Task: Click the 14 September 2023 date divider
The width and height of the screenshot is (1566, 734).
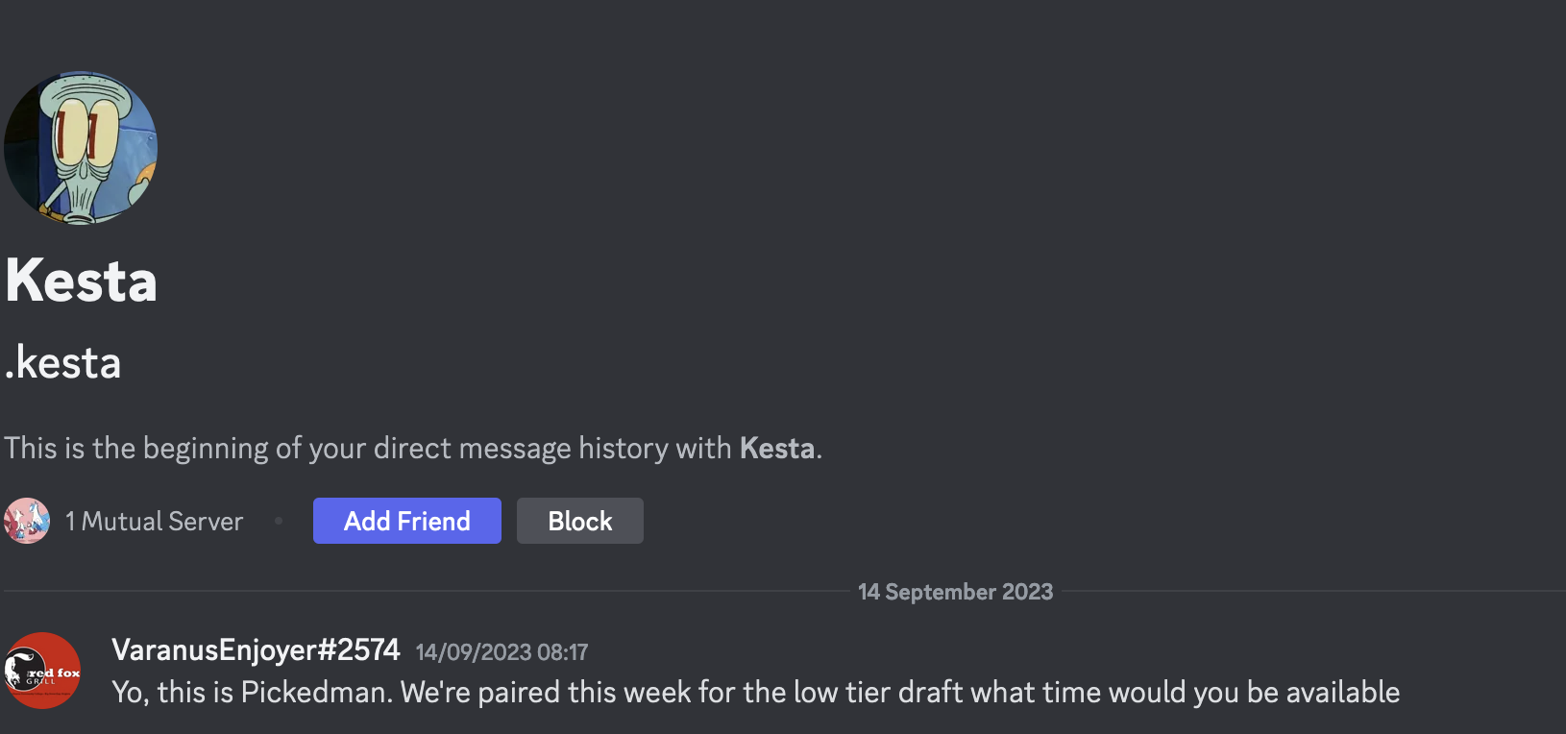Action: point(955,592)
